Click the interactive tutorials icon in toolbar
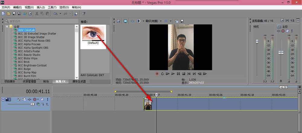 tap(76, 14)
